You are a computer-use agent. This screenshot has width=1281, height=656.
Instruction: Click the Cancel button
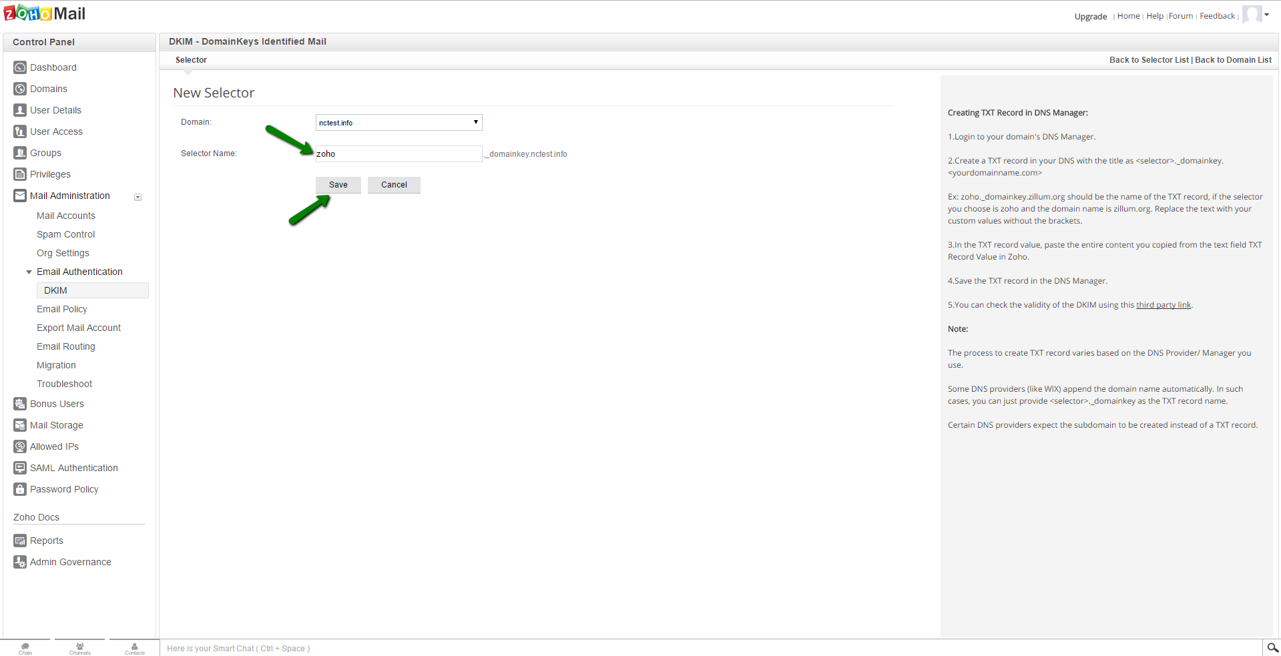coord(394,185)
